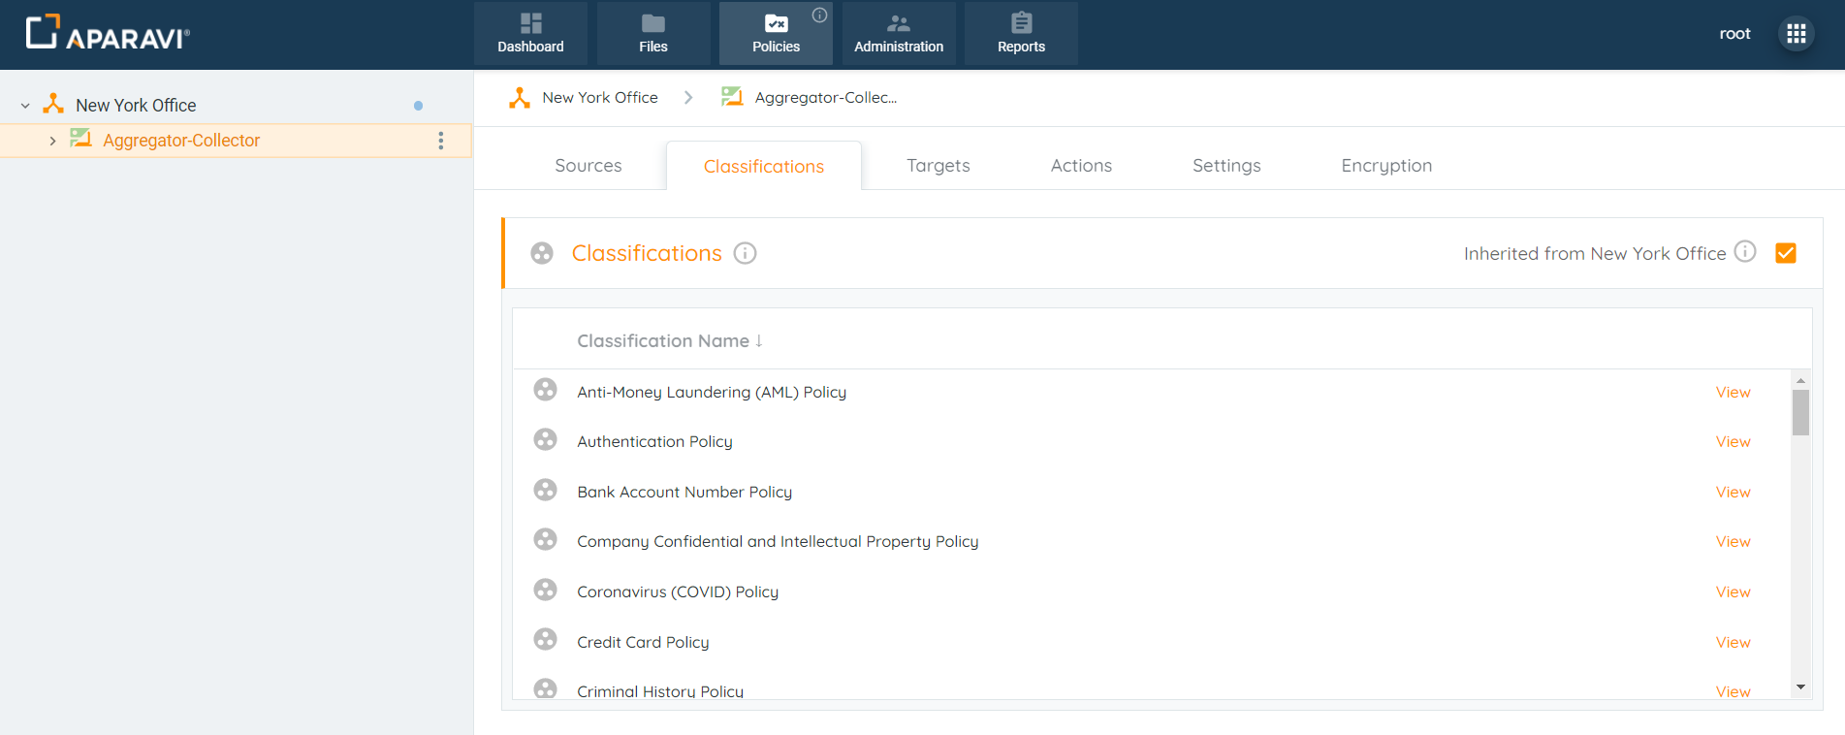Expand the Aggregator-Collector tree node
This screenshot has height=735, width=1845.
52,141
